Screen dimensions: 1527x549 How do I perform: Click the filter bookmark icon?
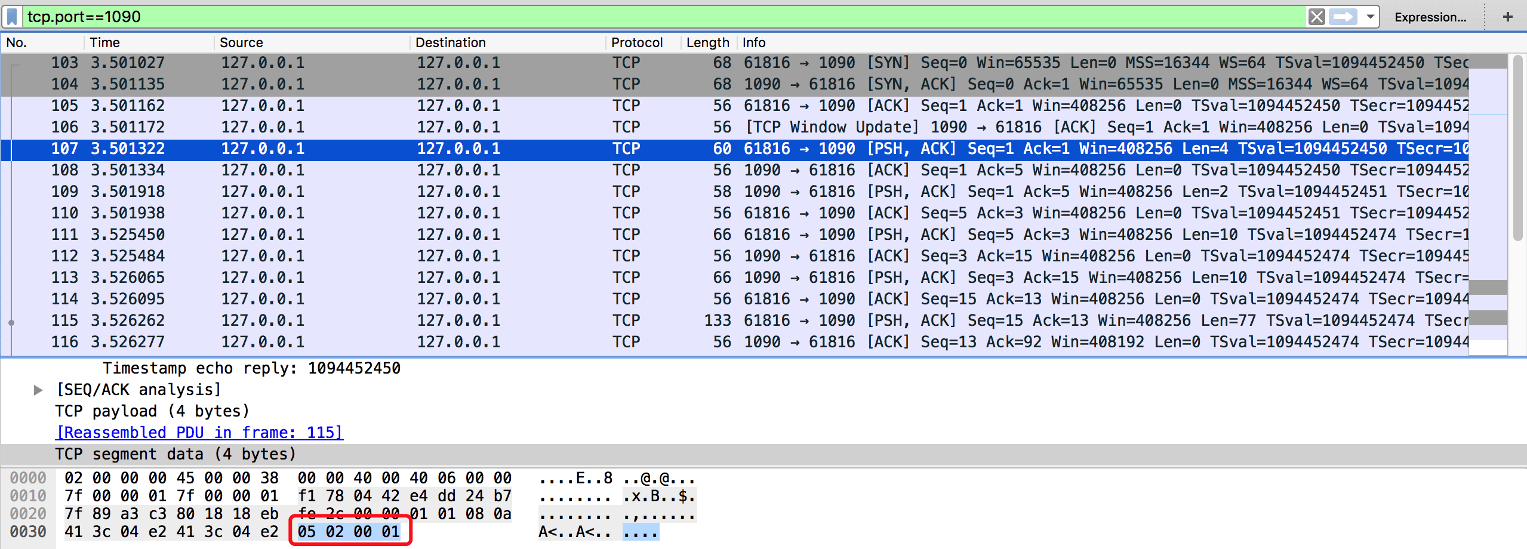(x=12, y=17)
